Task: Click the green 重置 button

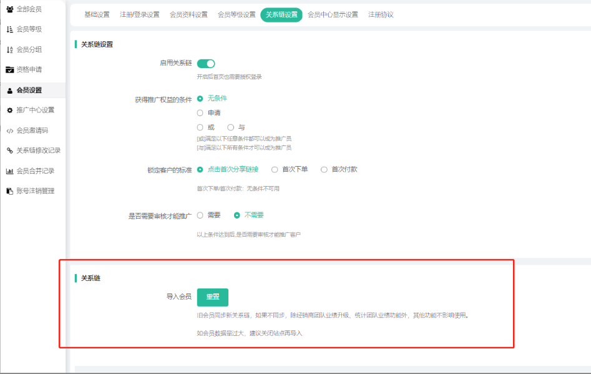Action: [213, 297]
